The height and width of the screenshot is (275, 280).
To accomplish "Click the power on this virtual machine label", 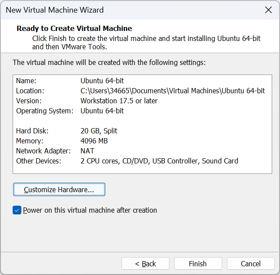I will (x=90, y=210).
